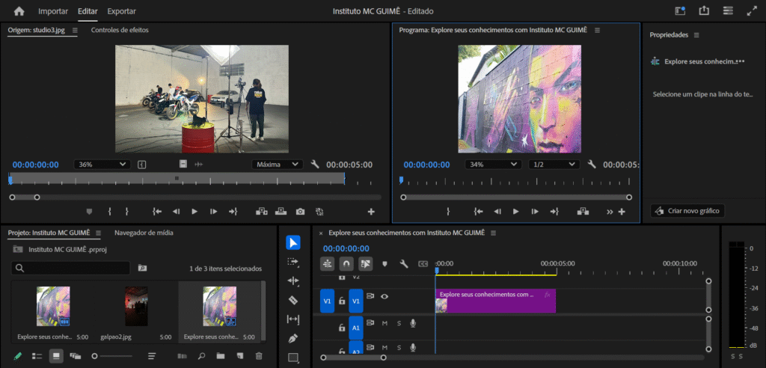Open Propriedades panel menu
Viewport: 766px width, 368px height.
pos(696,35)
